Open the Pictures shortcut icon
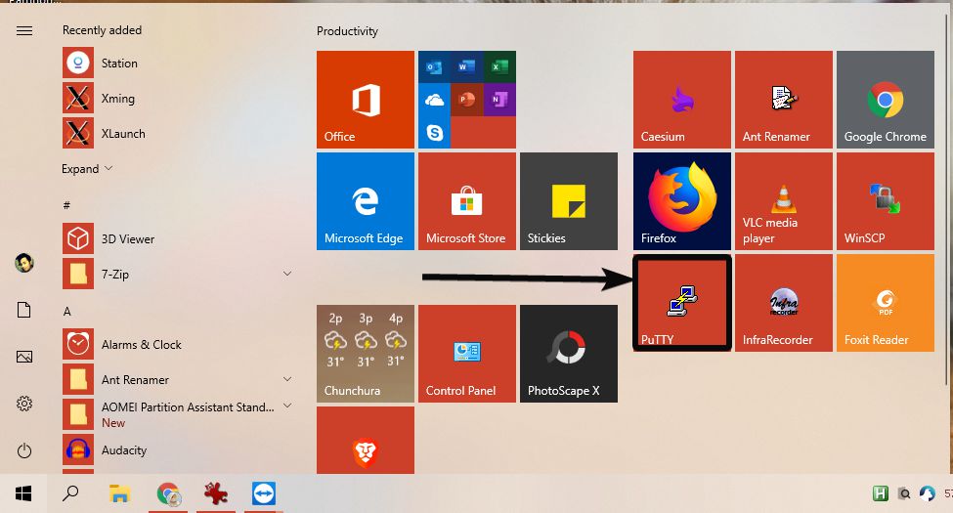Screen dimensions: 953x513 (x=24, y=357)
